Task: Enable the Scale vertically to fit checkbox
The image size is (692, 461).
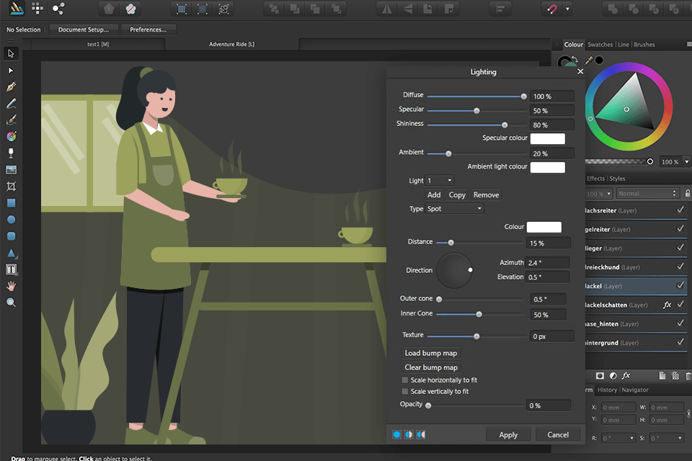Action: [406, 391]
